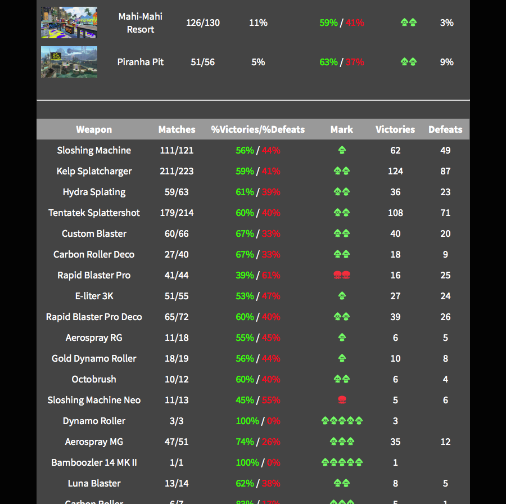The width and height of the screenshot is (506, 504).
Task: Select the Matches column header
Action: (x=177, y=129)
